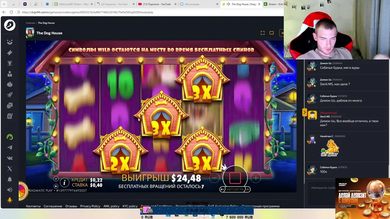
Task: Open the smiley face sidebar section
Action: (10, 42)
